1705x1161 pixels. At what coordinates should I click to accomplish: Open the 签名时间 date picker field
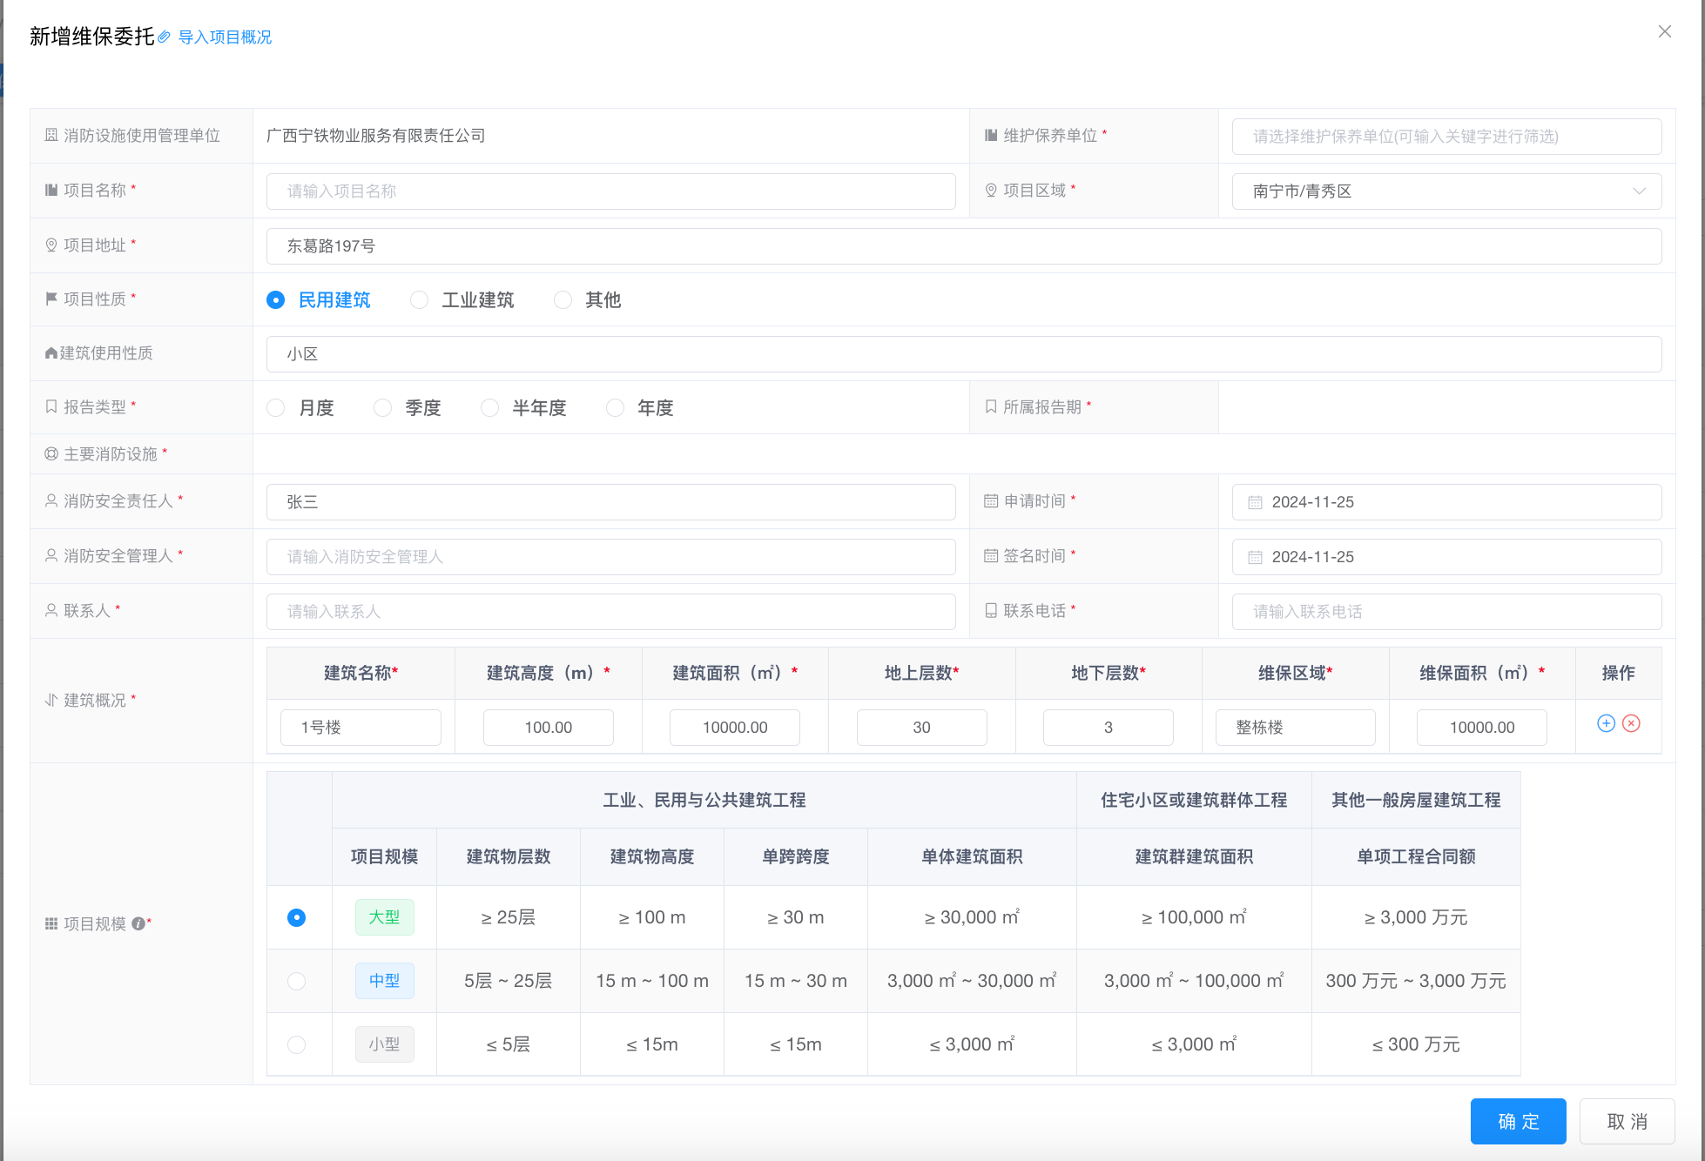pos(1446,557)
